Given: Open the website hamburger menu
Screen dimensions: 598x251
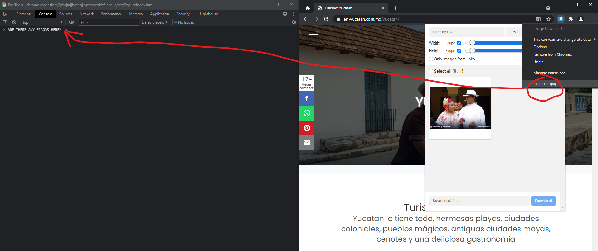Looking at the screenshot, I should coord(313,35).
